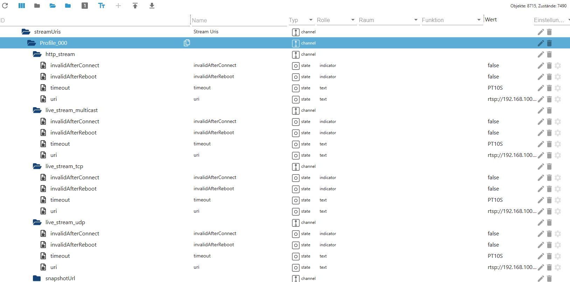The width and height of the screenshot is (570, 282).
Task: Select the http_stream invalidAfterReboot row
Action: pos(285,76)
